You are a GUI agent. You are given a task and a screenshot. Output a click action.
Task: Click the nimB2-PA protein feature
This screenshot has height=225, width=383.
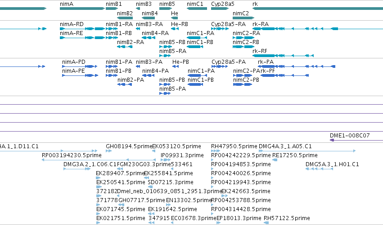pyautogui.click(x=125, y=84)
